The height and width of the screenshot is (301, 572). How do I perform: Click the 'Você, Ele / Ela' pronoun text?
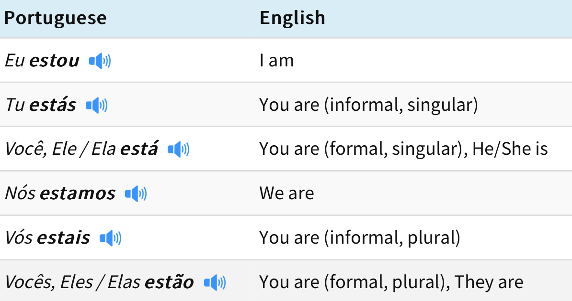(x=60, y=149)
